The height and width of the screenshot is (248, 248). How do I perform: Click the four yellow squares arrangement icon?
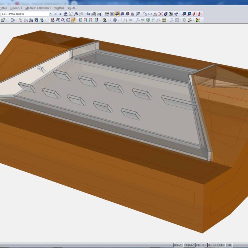point(164,20)
